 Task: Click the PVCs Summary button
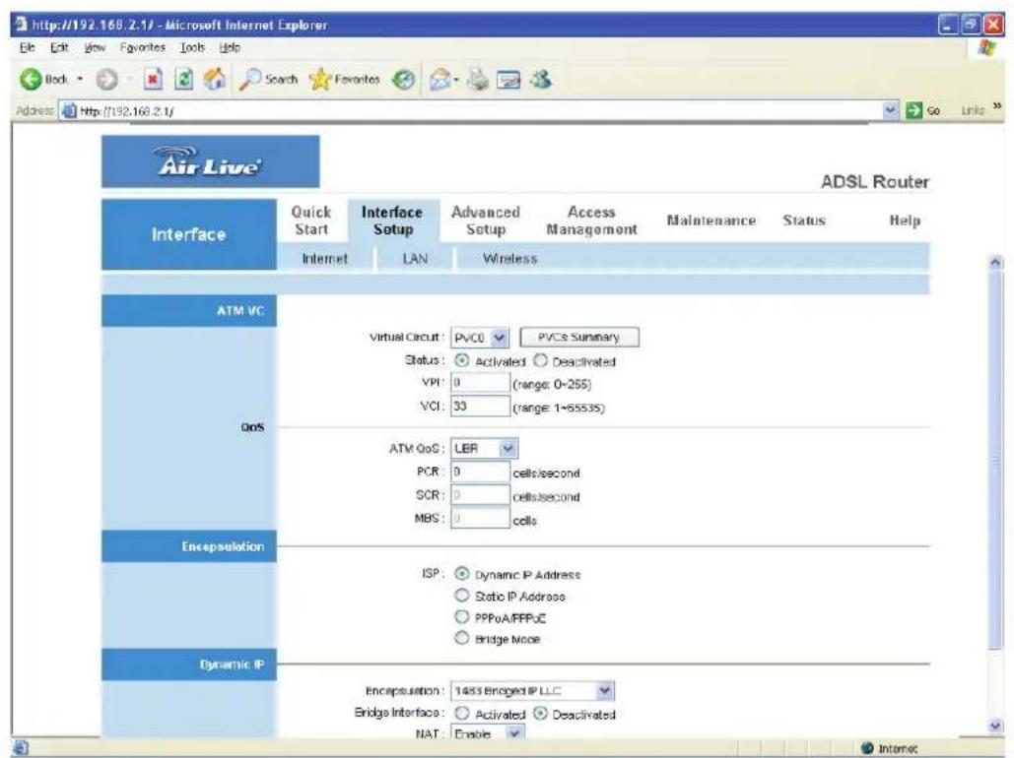click(x=579, y=338)
